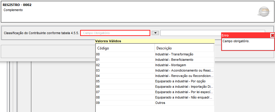Click the Código column header

125,48
